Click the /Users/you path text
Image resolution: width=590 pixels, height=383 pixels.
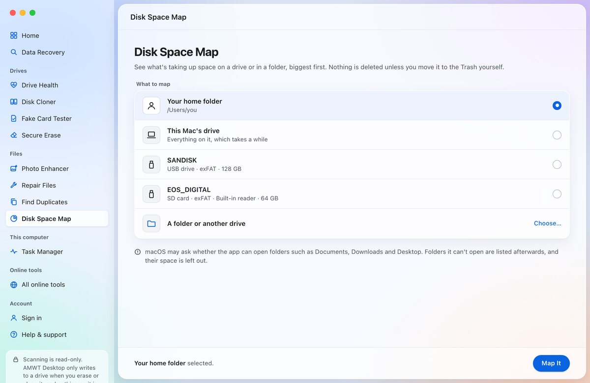[182, 110]
